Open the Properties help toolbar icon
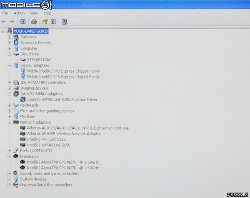This screenshot has width=250, height=198. point(45,22)
